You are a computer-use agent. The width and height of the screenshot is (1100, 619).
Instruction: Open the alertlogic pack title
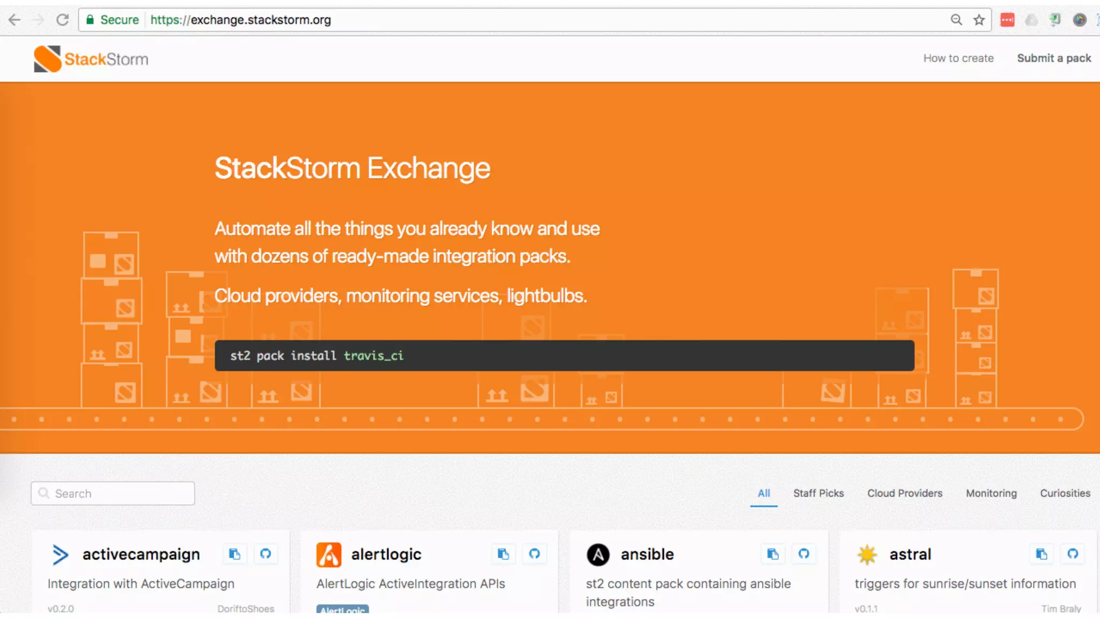tap(386, 555)
